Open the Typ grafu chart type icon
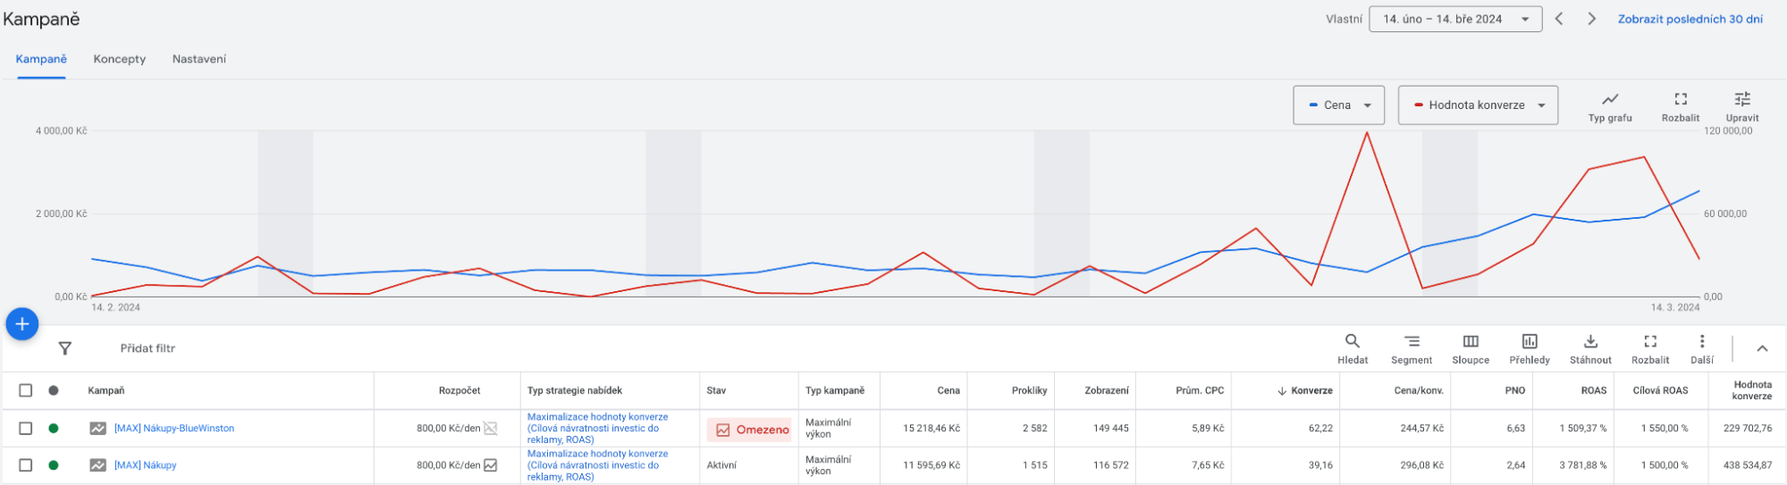The height and width of the screenshot is (485, 1787). (1609, 100)
